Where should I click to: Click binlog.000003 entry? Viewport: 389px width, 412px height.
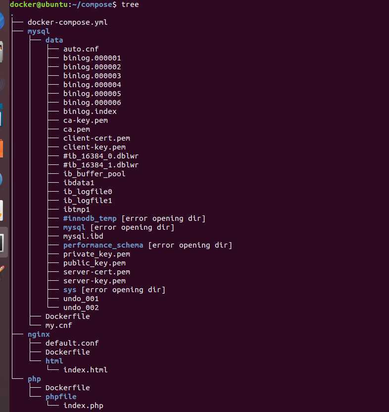click(92, 76)
